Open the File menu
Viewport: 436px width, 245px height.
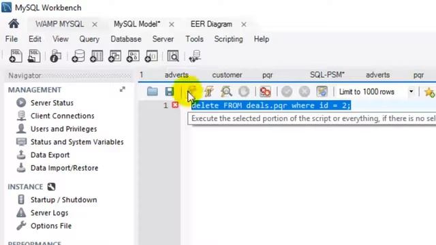12,39
